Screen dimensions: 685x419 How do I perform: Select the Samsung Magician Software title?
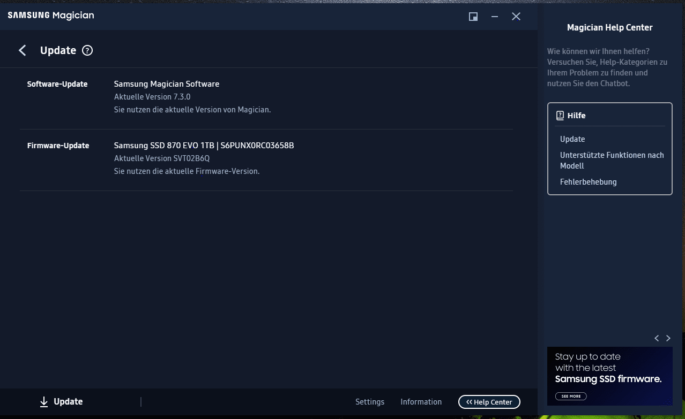(x=167, y=84)
